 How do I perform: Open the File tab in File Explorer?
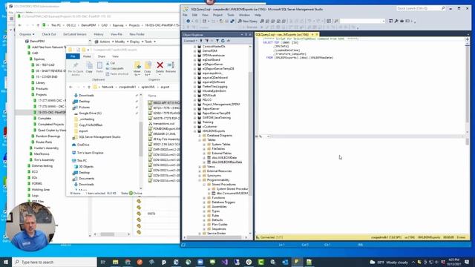click(73, 56)
